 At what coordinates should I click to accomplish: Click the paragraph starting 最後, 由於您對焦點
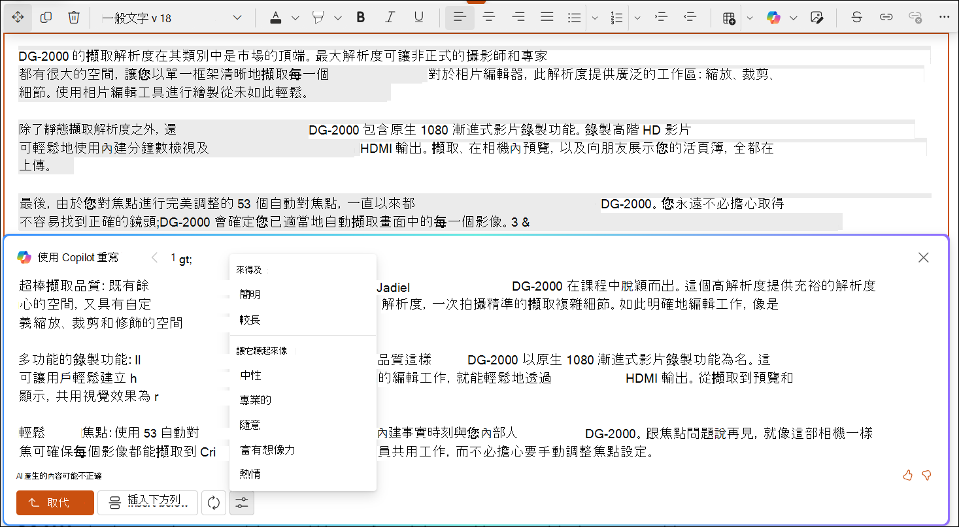pos(475,213)
